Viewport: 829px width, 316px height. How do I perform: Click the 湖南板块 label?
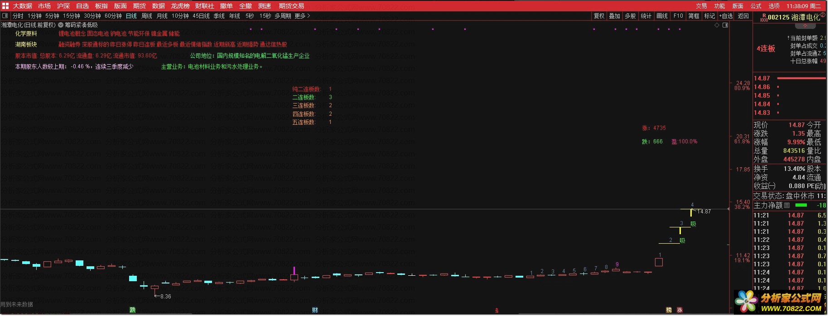(26, 44)
